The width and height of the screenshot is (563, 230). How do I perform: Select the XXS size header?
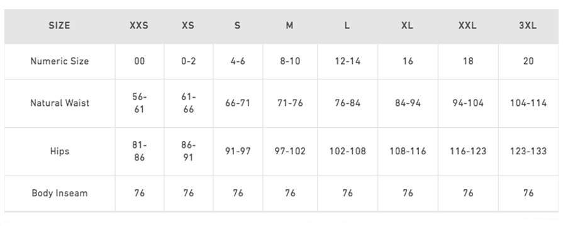click(139, 26)
